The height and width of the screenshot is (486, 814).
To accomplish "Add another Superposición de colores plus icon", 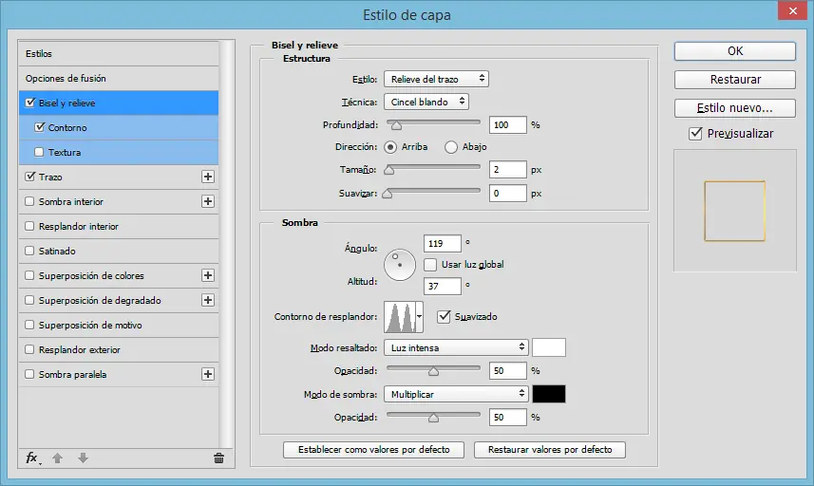I will coord(208,275).
